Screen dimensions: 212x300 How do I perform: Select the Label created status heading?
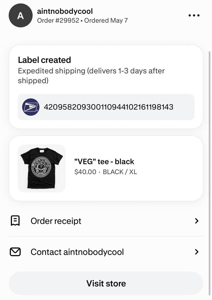[x=44, y=60]
